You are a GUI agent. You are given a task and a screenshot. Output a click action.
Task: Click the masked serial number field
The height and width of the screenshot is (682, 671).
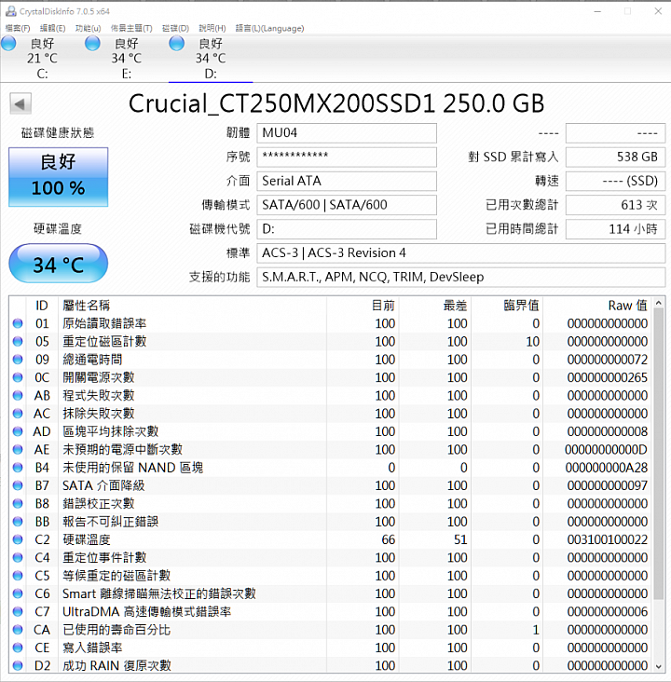(347, 157)
